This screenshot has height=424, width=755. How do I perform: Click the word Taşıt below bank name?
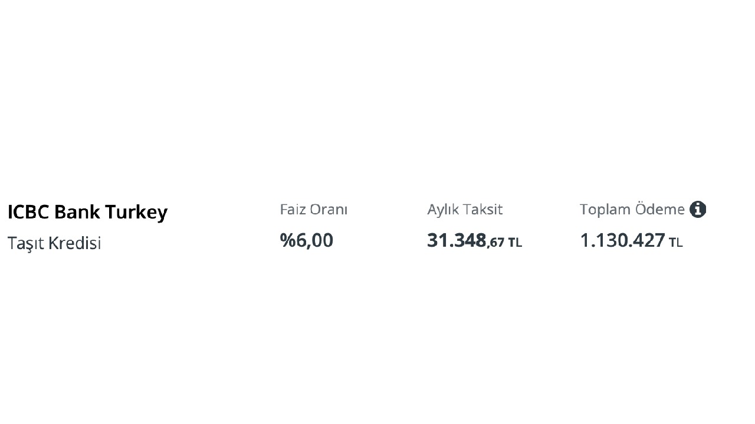27,243
